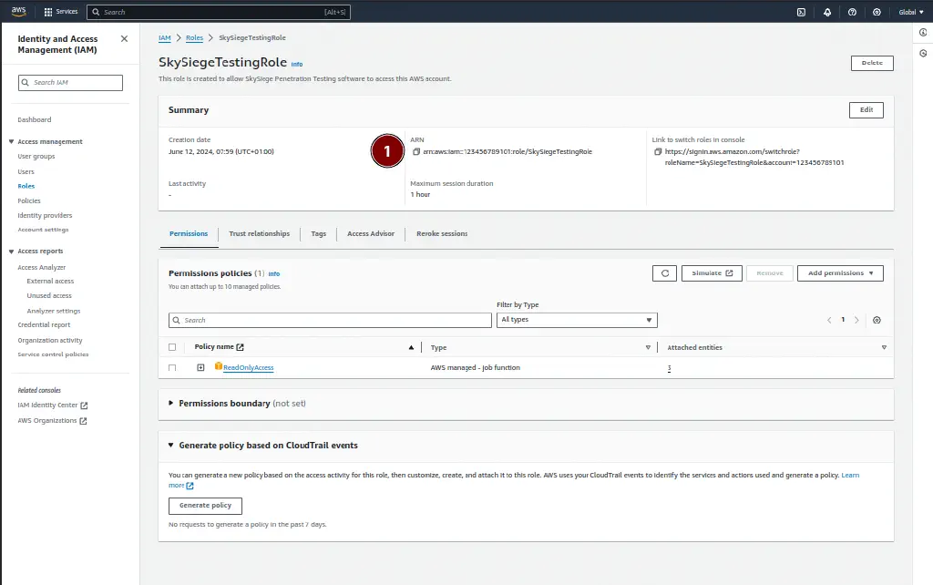933x585 pixels.
Task: Expand the ReadOnlyAccess policy row
Action: point(200,368)
